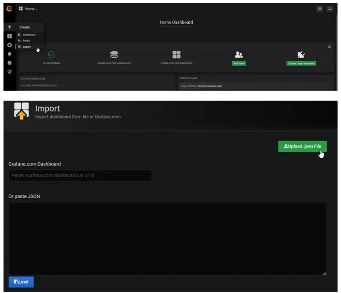Image resolution: width=341 pixels, height=293 pixels.
Task: Click the cycle view mode monitor icon
Action: (330, 9)
